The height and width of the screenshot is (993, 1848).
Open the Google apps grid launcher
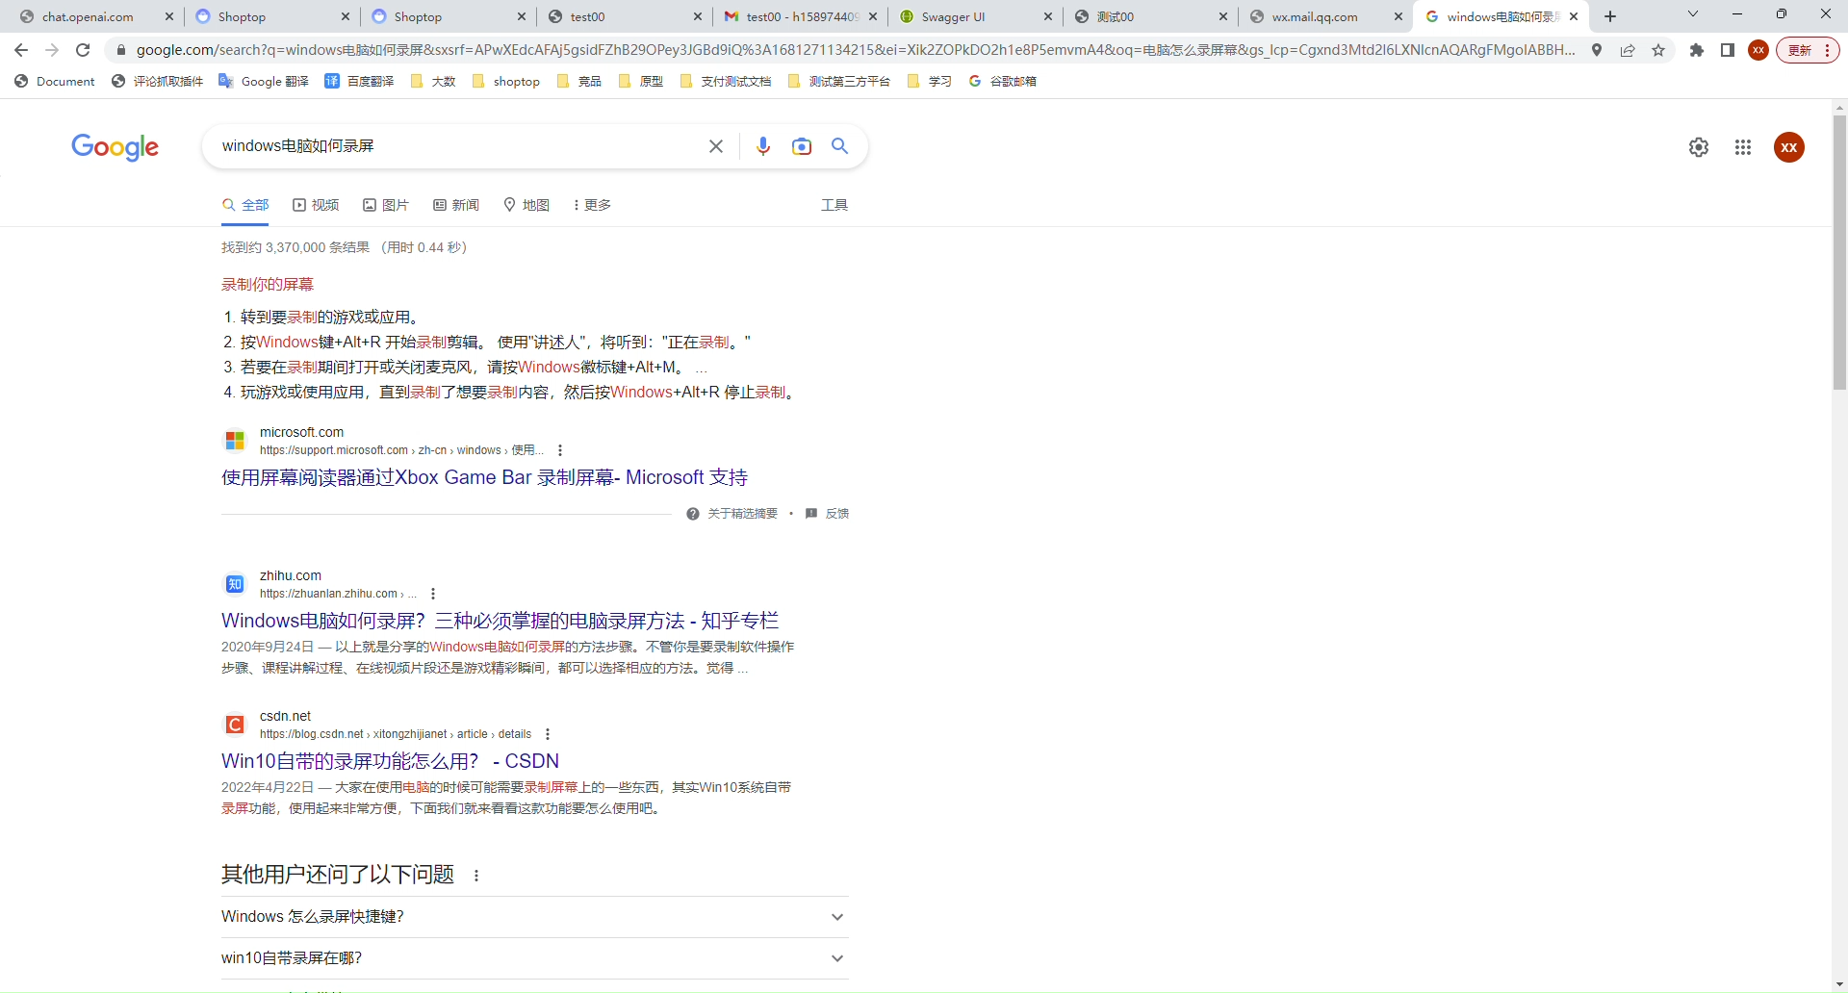click(1743, 147)
